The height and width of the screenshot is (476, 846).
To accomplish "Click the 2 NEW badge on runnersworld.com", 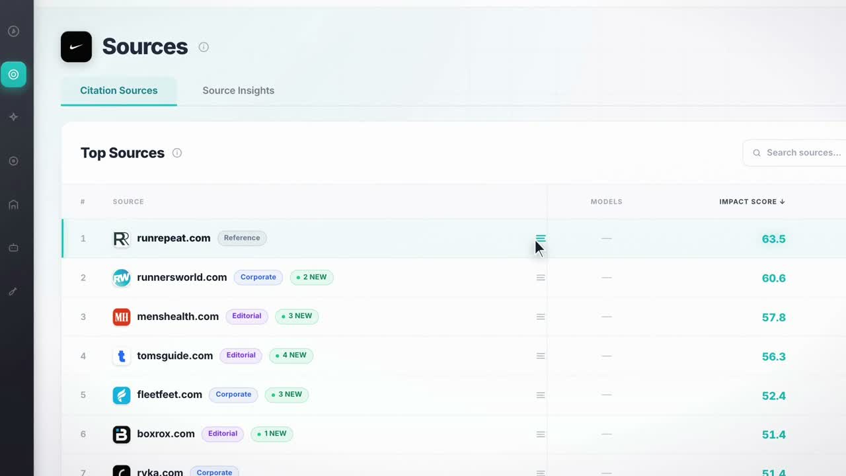I will (x=312, y=277).
